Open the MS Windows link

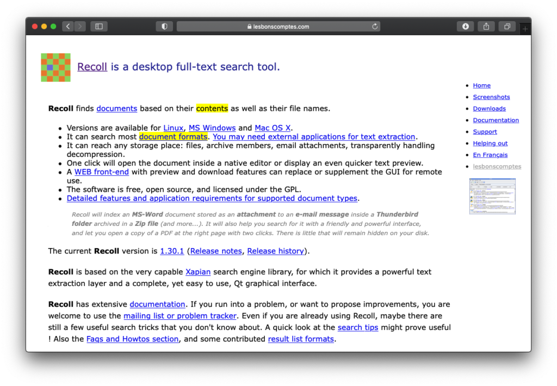[212, 128]
